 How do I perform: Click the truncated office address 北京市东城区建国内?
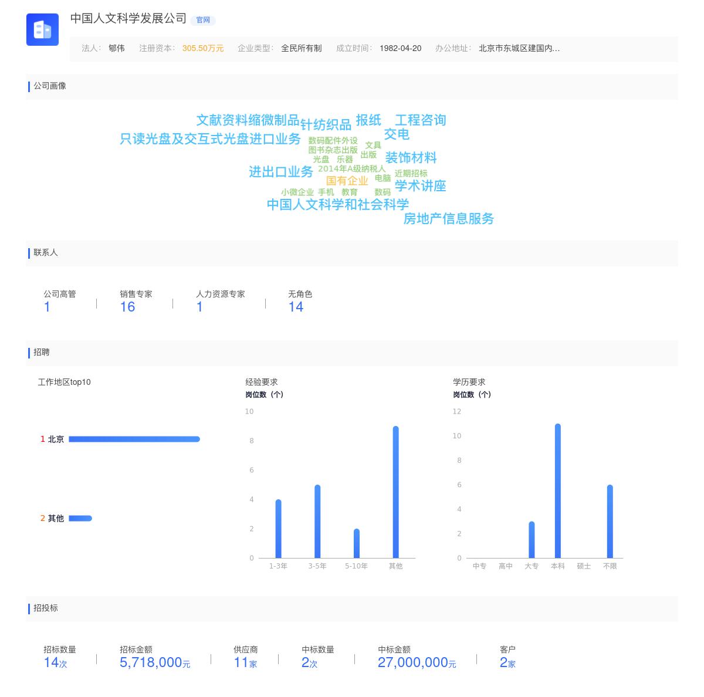coord(519,49)
